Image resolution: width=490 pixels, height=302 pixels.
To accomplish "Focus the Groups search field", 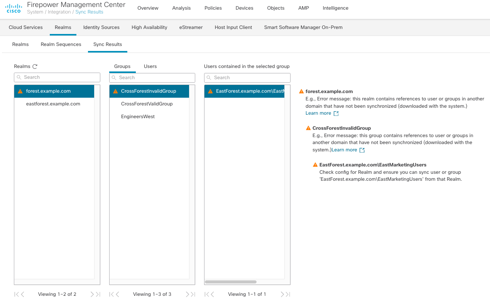I will click(x=152, y=78).
